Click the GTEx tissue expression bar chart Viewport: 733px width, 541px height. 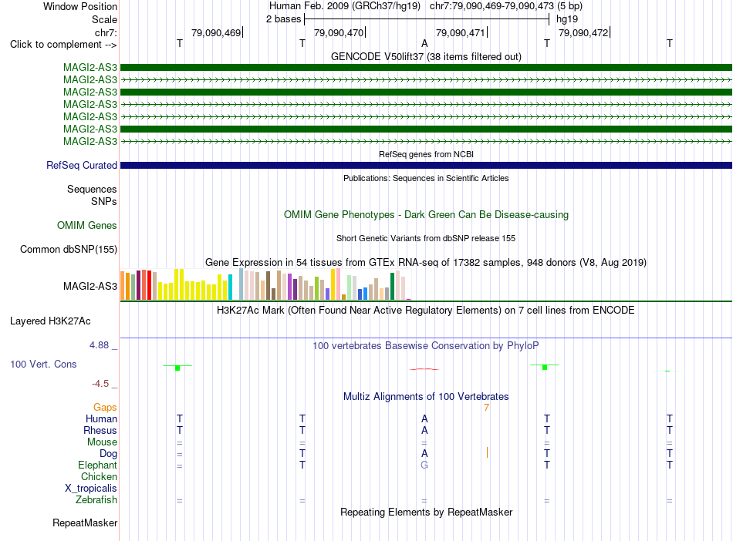coord(265,284)
